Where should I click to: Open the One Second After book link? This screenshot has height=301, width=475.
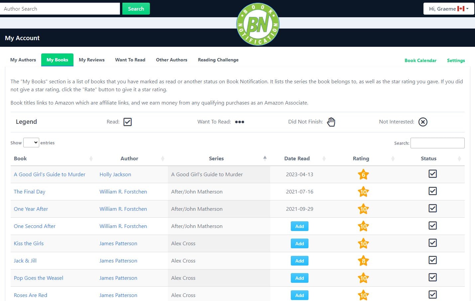coord(35,226)
